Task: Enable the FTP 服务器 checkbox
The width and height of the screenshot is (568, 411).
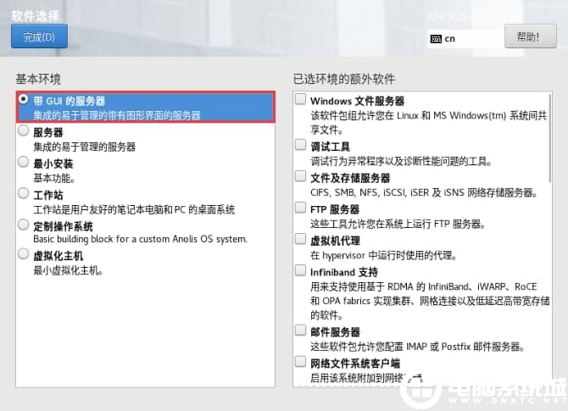Action: 300,208
